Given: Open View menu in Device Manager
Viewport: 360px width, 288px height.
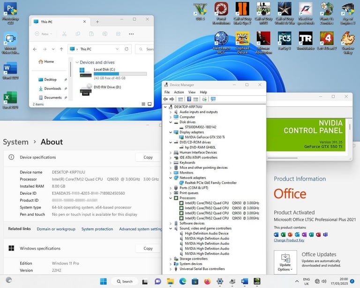Looking at the screenshot, I should 192,92.
